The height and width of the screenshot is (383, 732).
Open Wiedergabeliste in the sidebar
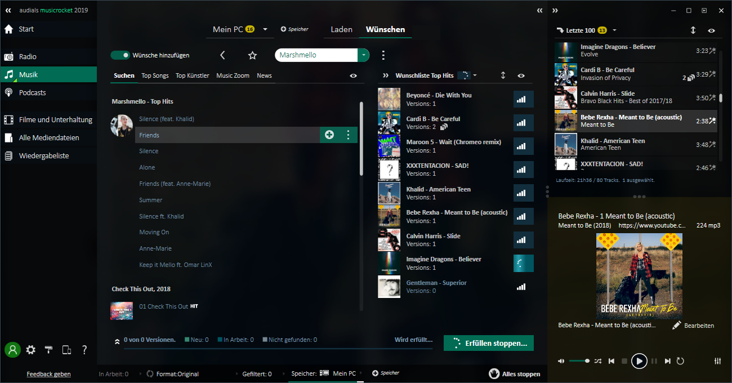48,155
